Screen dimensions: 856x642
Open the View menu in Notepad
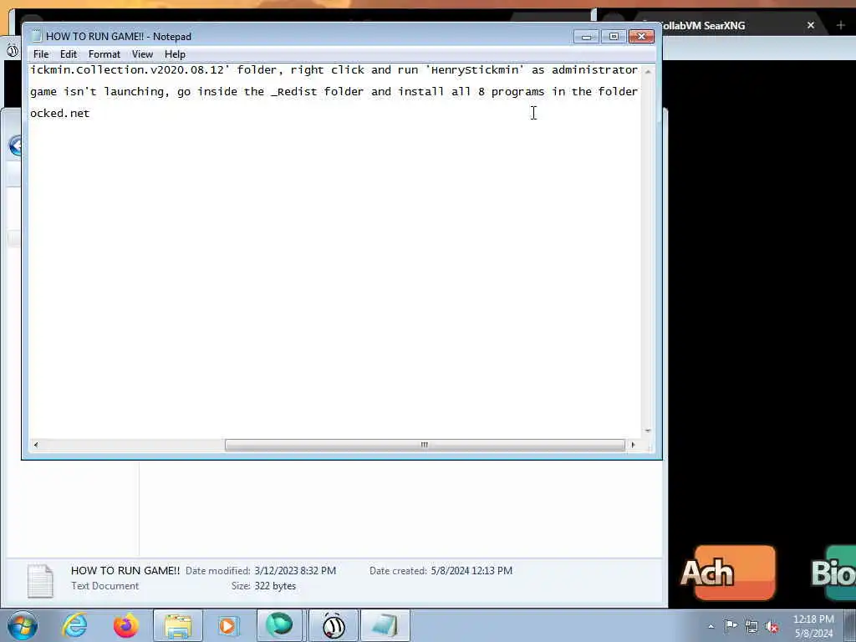142,54
